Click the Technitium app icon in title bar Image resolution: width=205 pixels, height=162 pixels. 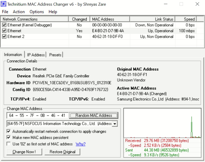[3, 4]
